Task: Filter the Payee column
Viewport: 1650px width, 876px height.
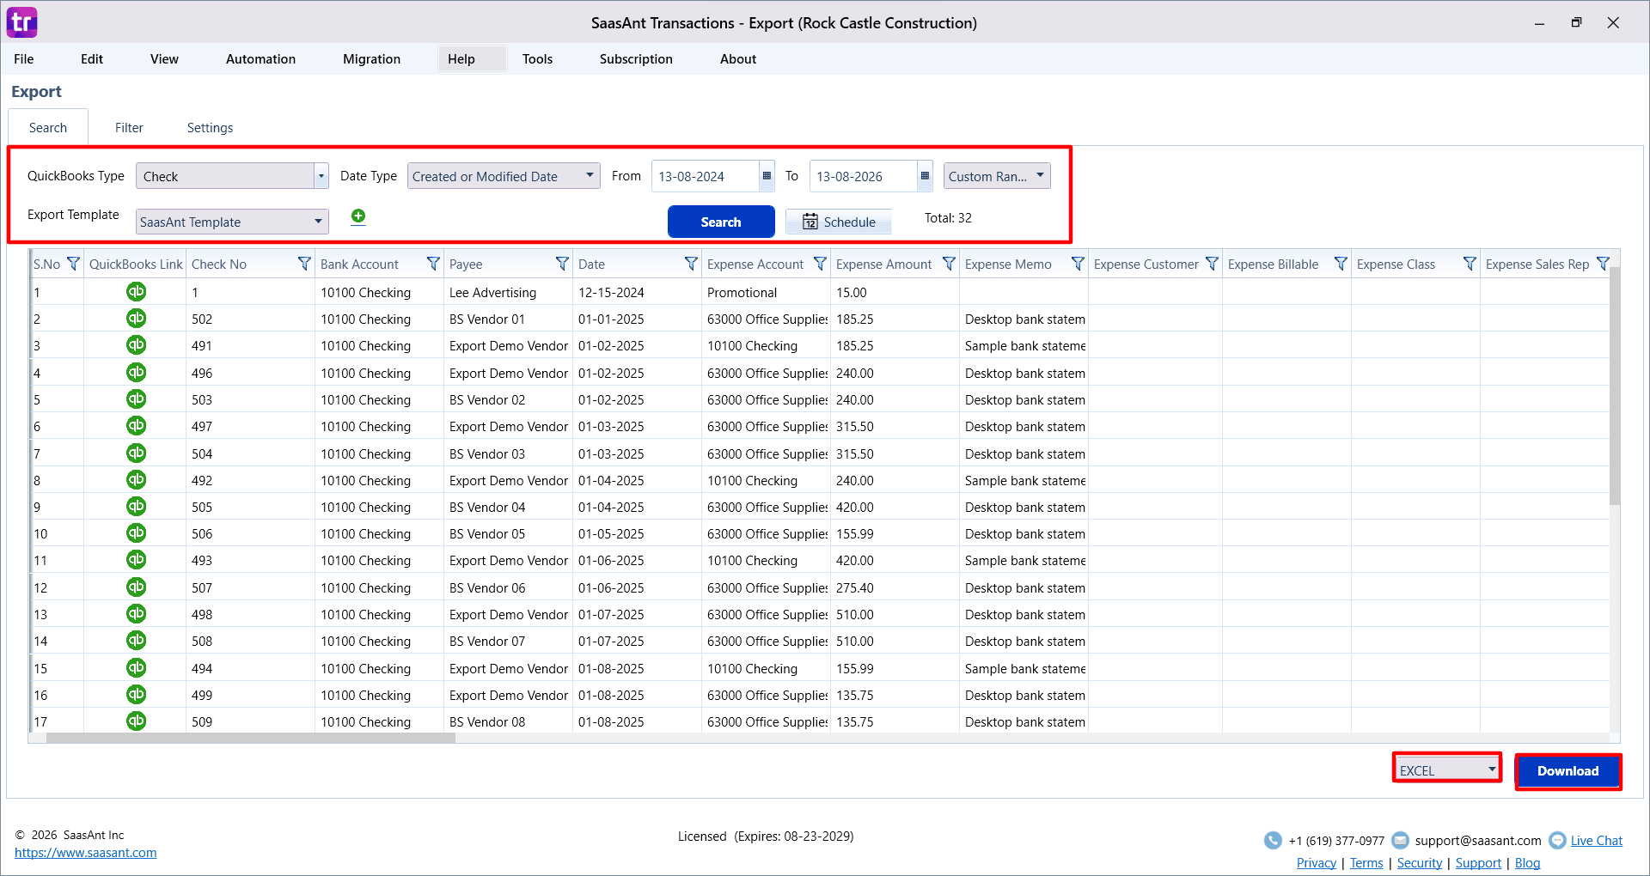Action: [x=562, y=264]
